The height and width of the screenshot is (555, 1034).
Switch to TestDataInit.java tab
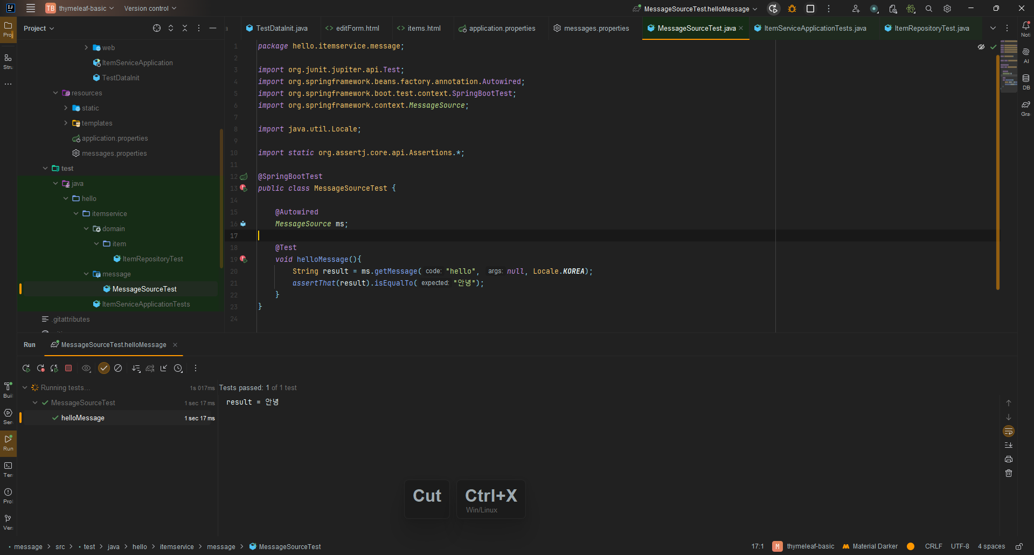(x=277, y=28)
